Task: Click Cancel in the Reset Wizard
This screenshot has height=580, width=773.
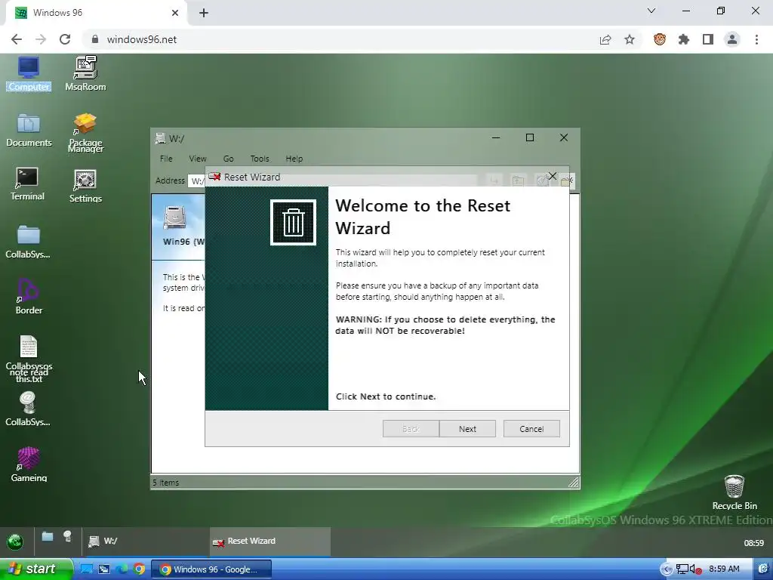Action: click(x=531, y=429)
